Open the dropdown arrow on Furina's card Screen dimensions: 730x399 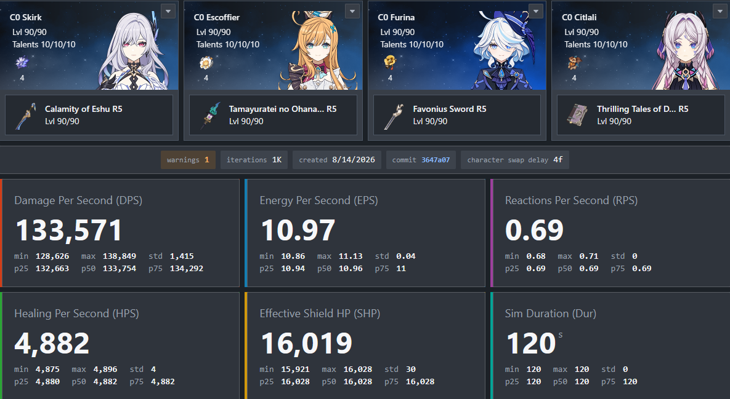pyautogui.click(x=537, y=11)
